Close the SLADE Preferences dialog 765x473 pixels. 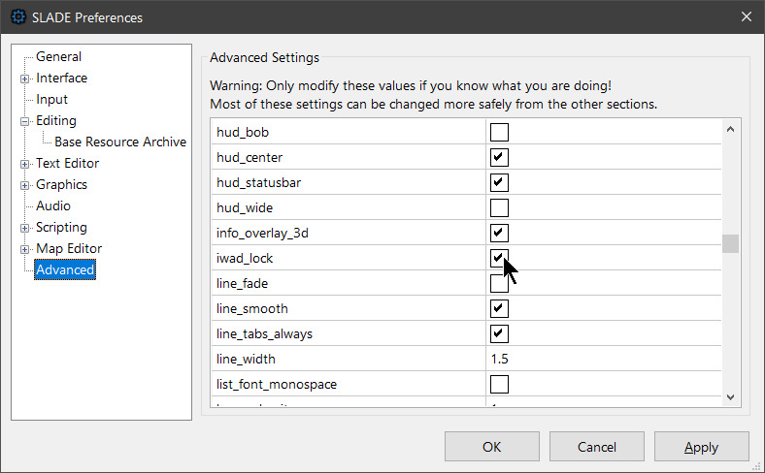point(746,16)
